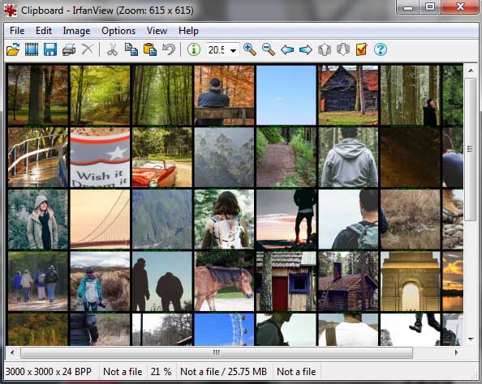The image size is (482, 384).
Task: Click the Open file folder icon
Action: pyautogui.click(x=13, y=49)
